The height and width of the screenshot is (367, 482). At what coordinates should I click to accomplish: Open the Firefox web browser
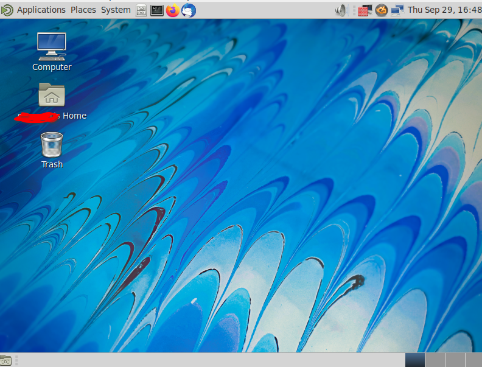point(173,10)
